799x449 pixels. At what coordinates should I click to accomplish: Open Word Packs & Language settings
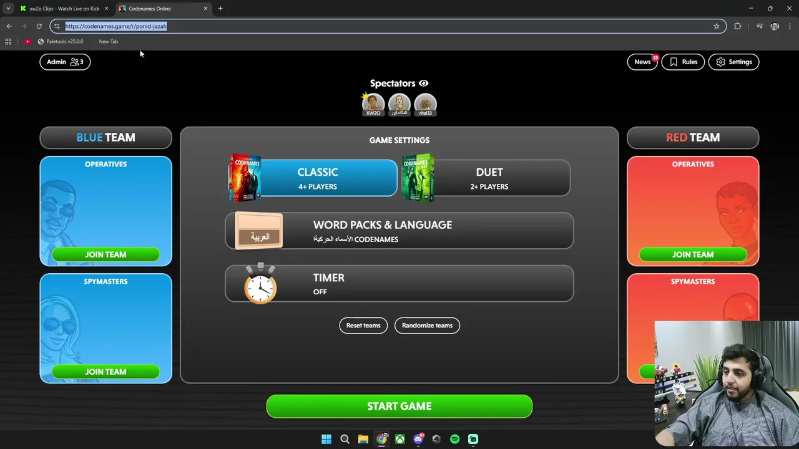[399, 231]
